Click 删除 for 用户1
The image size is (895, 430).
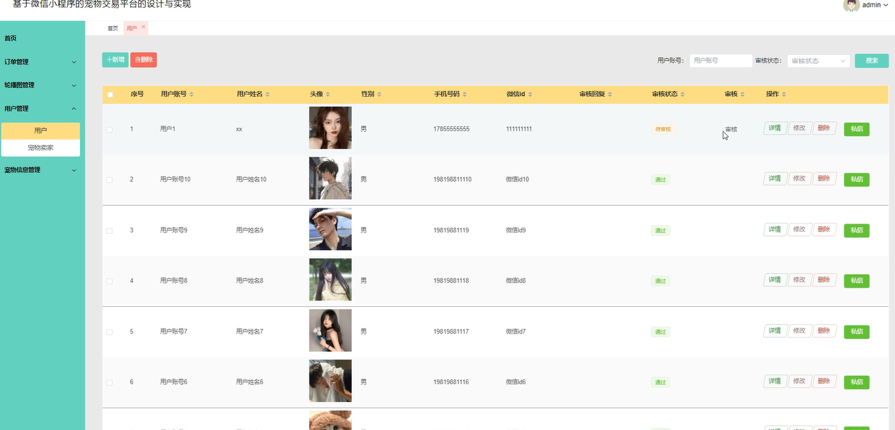click(824, 128)
